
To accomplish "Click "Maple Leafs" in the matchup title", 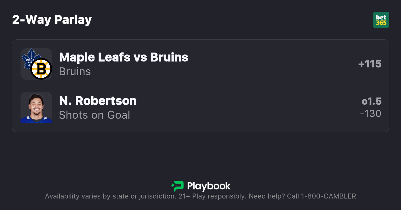I will coord(95,57).
